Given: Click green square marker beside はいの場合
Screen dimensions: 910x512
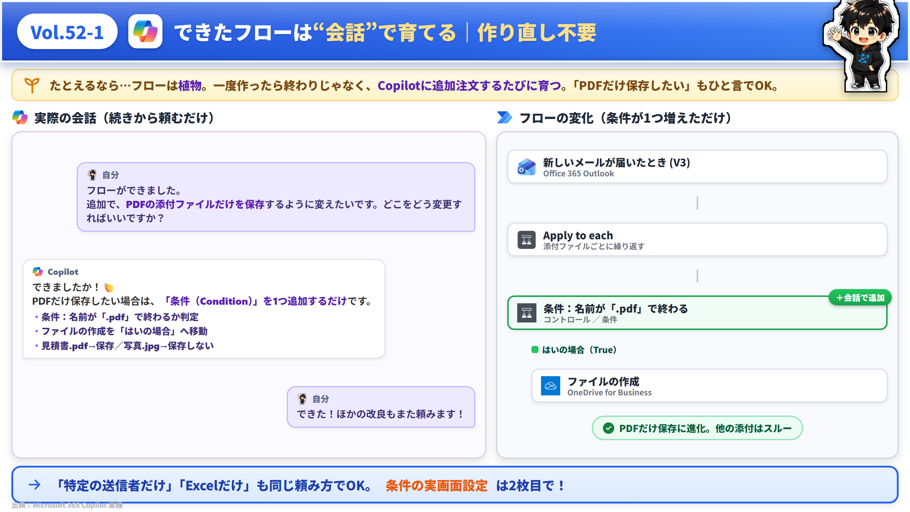Looking at the screenshot, I should click(x=535, y=350).
